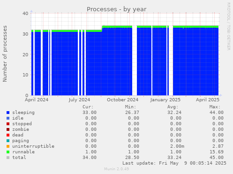Click the sleeping legend color swatch

8,113
